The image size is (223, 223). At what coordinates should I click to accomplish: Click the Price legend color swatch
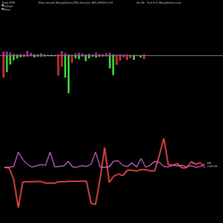[x=3, y=9]
